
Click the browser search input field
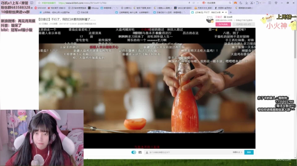(x=217, y=3)
